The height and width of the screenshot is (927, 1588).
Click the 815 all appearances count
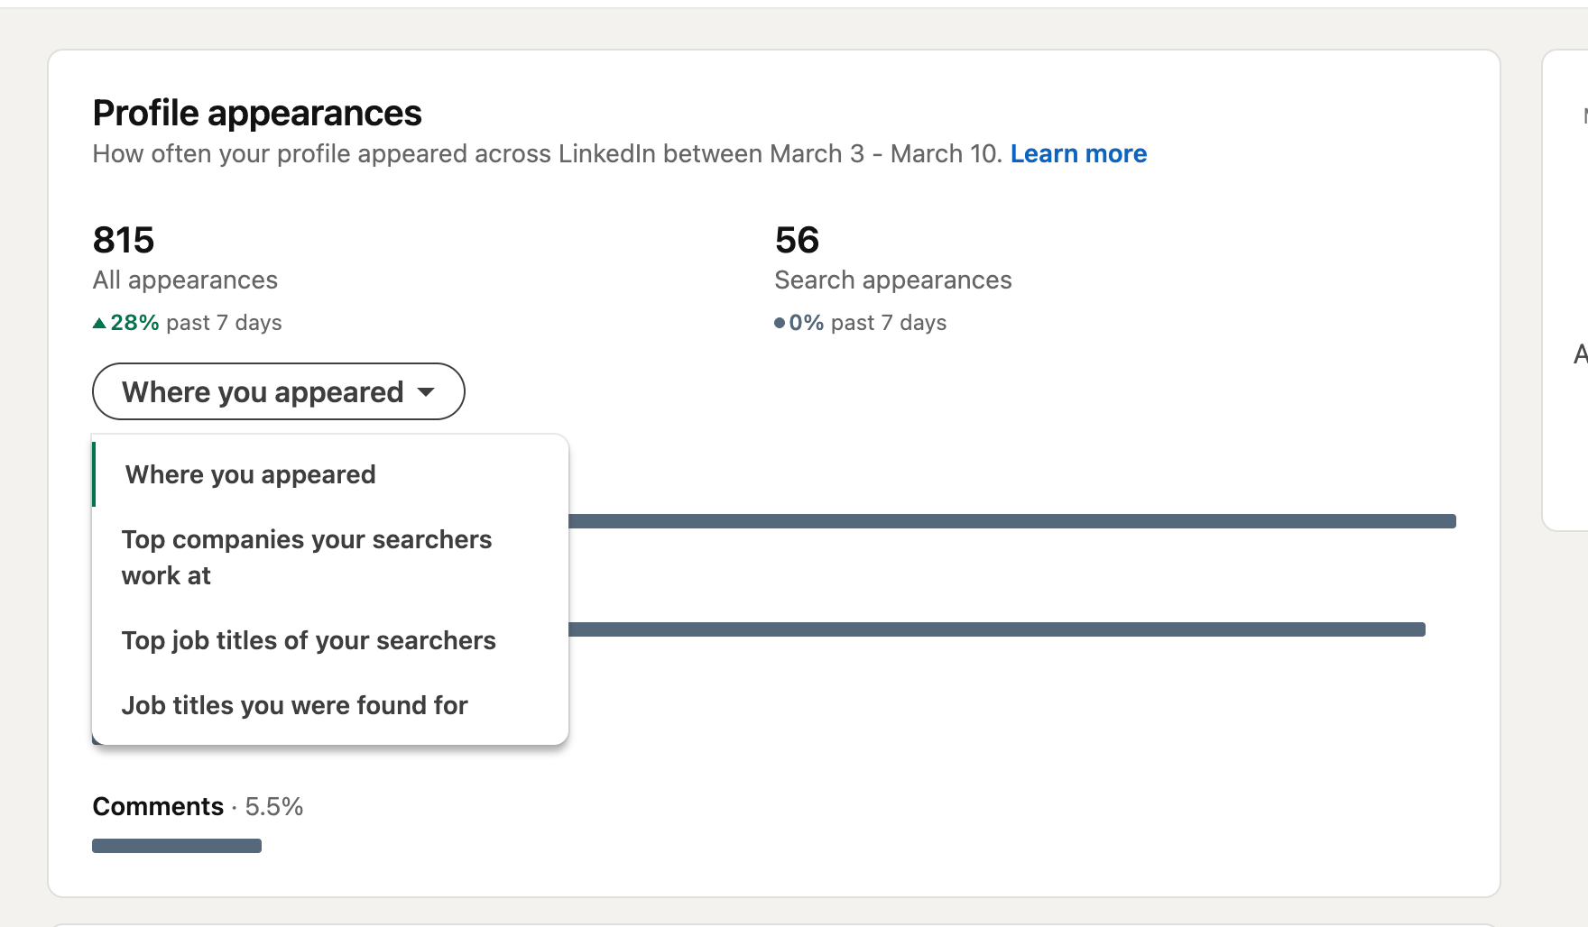pos(124,240)
